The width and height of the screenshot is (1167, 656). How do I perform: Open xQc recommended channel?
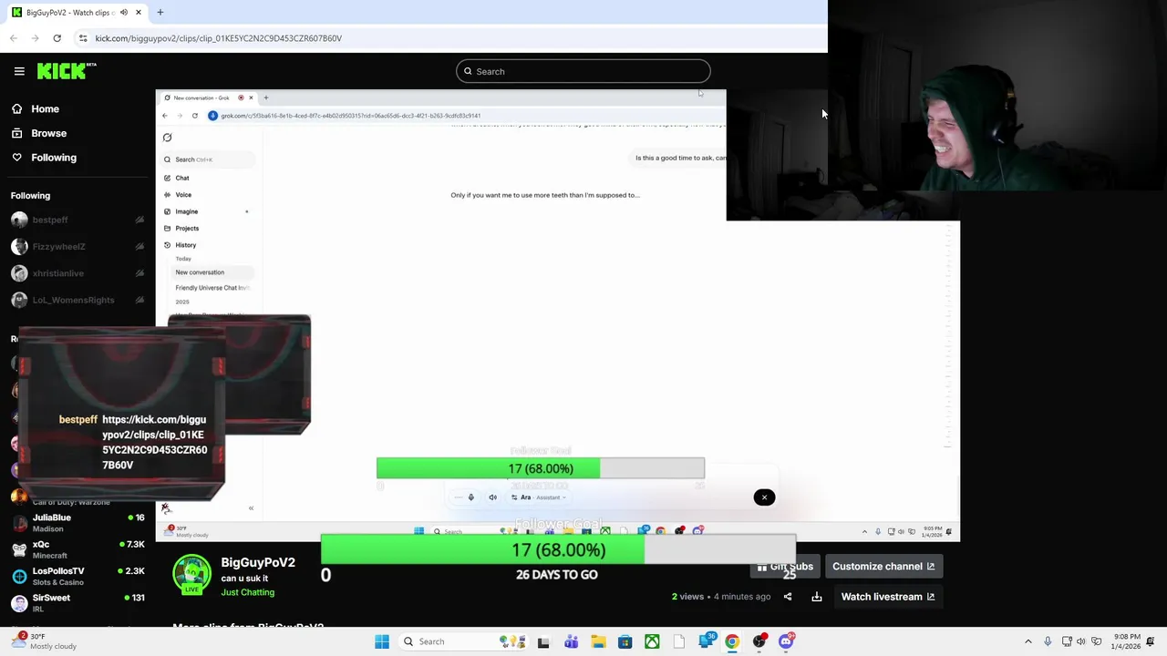(77, 549)
